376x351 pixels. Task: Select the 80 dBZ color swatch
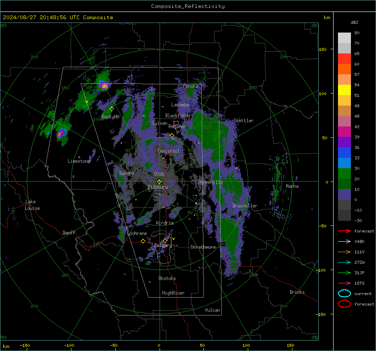344,38
